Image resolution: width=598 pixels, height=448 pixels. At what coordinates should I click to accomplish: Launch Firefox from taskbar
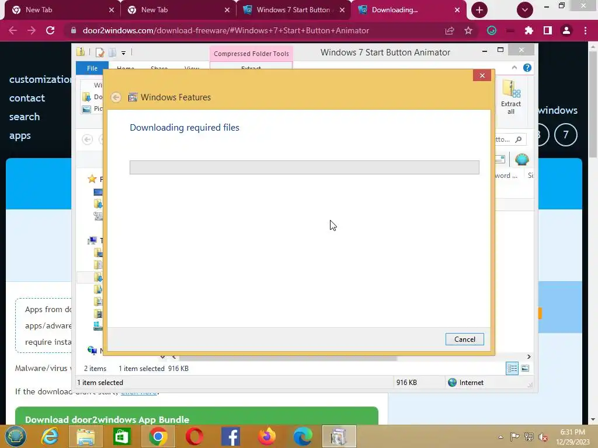[267, 436]
